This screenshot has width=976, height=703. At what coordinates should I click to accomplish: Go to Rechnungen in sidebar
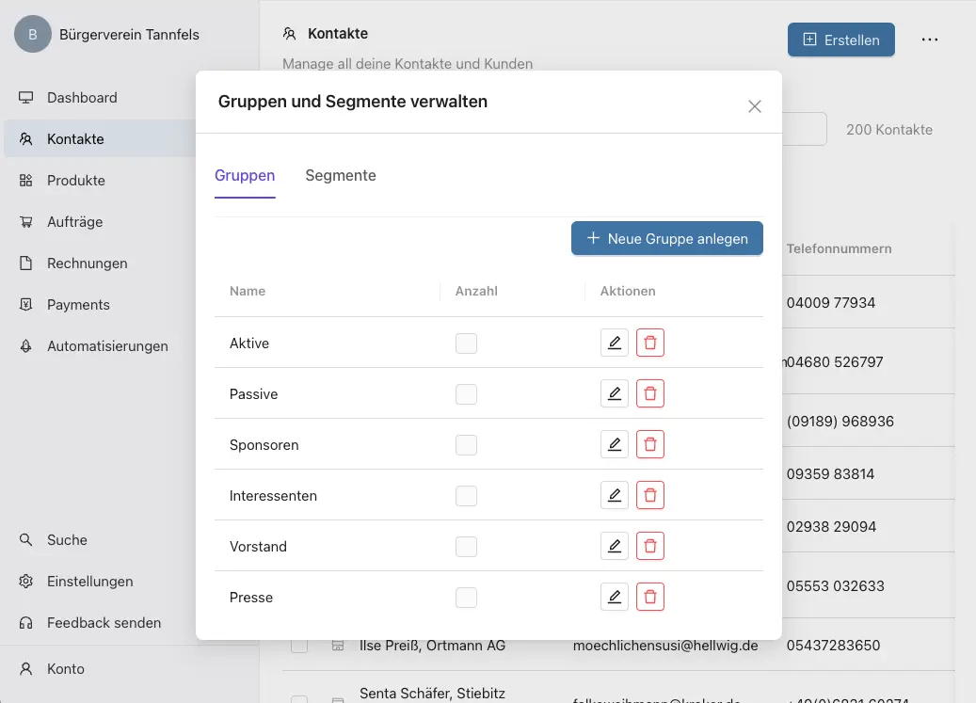tap(87, 264)
